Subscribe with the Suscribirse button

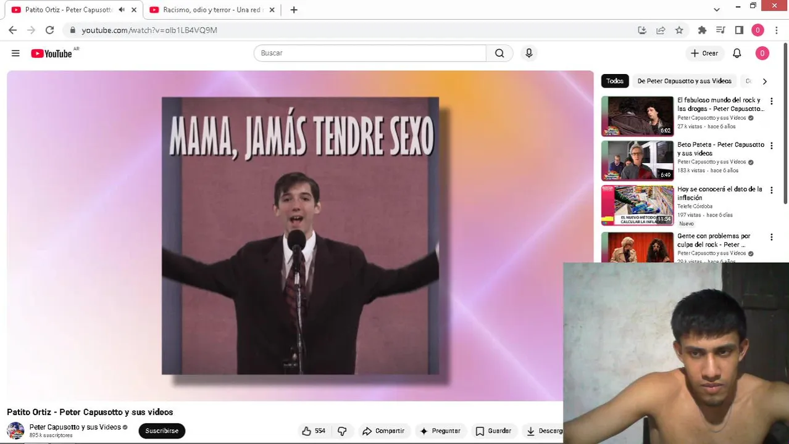162,430
